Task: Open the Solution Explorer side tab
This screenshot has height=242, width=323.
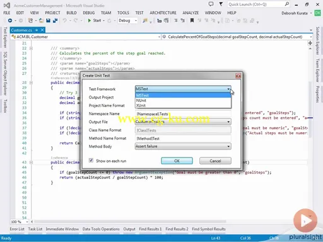Action: pyautogui.click(x=318, y=41)
